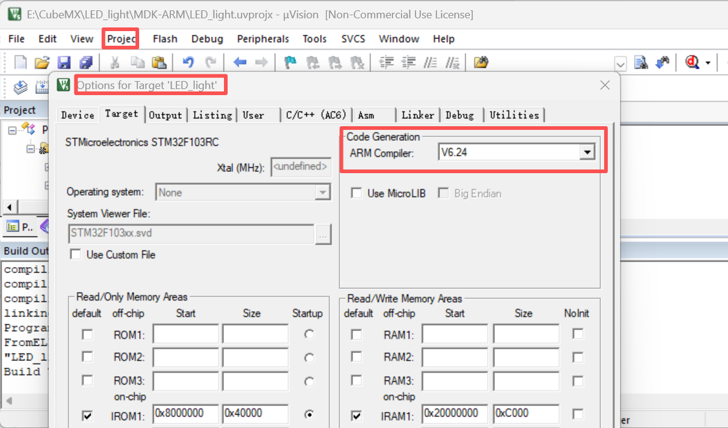Click the Copy icon in toolbar
The height and width of the screenshot is (428, 728).
tap(137, 62)
